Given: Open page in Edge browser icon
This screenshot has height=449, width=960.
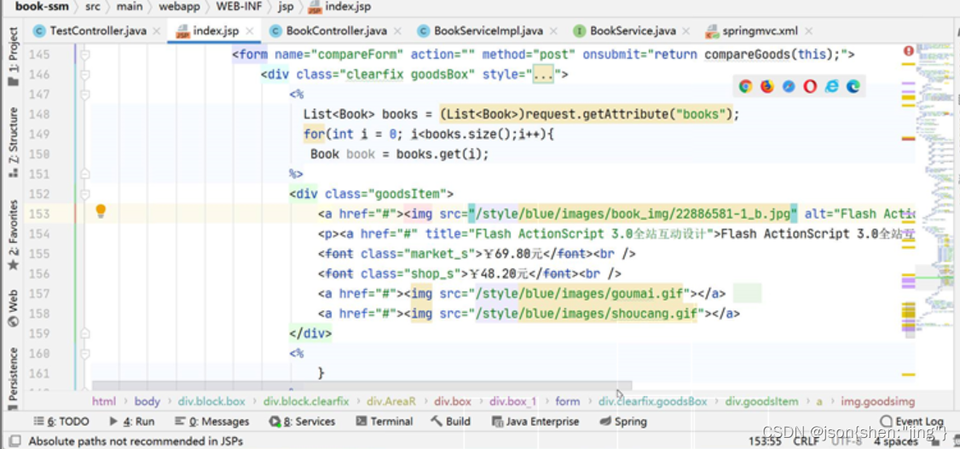Looking at the screenshot, I should click(853, 86).
